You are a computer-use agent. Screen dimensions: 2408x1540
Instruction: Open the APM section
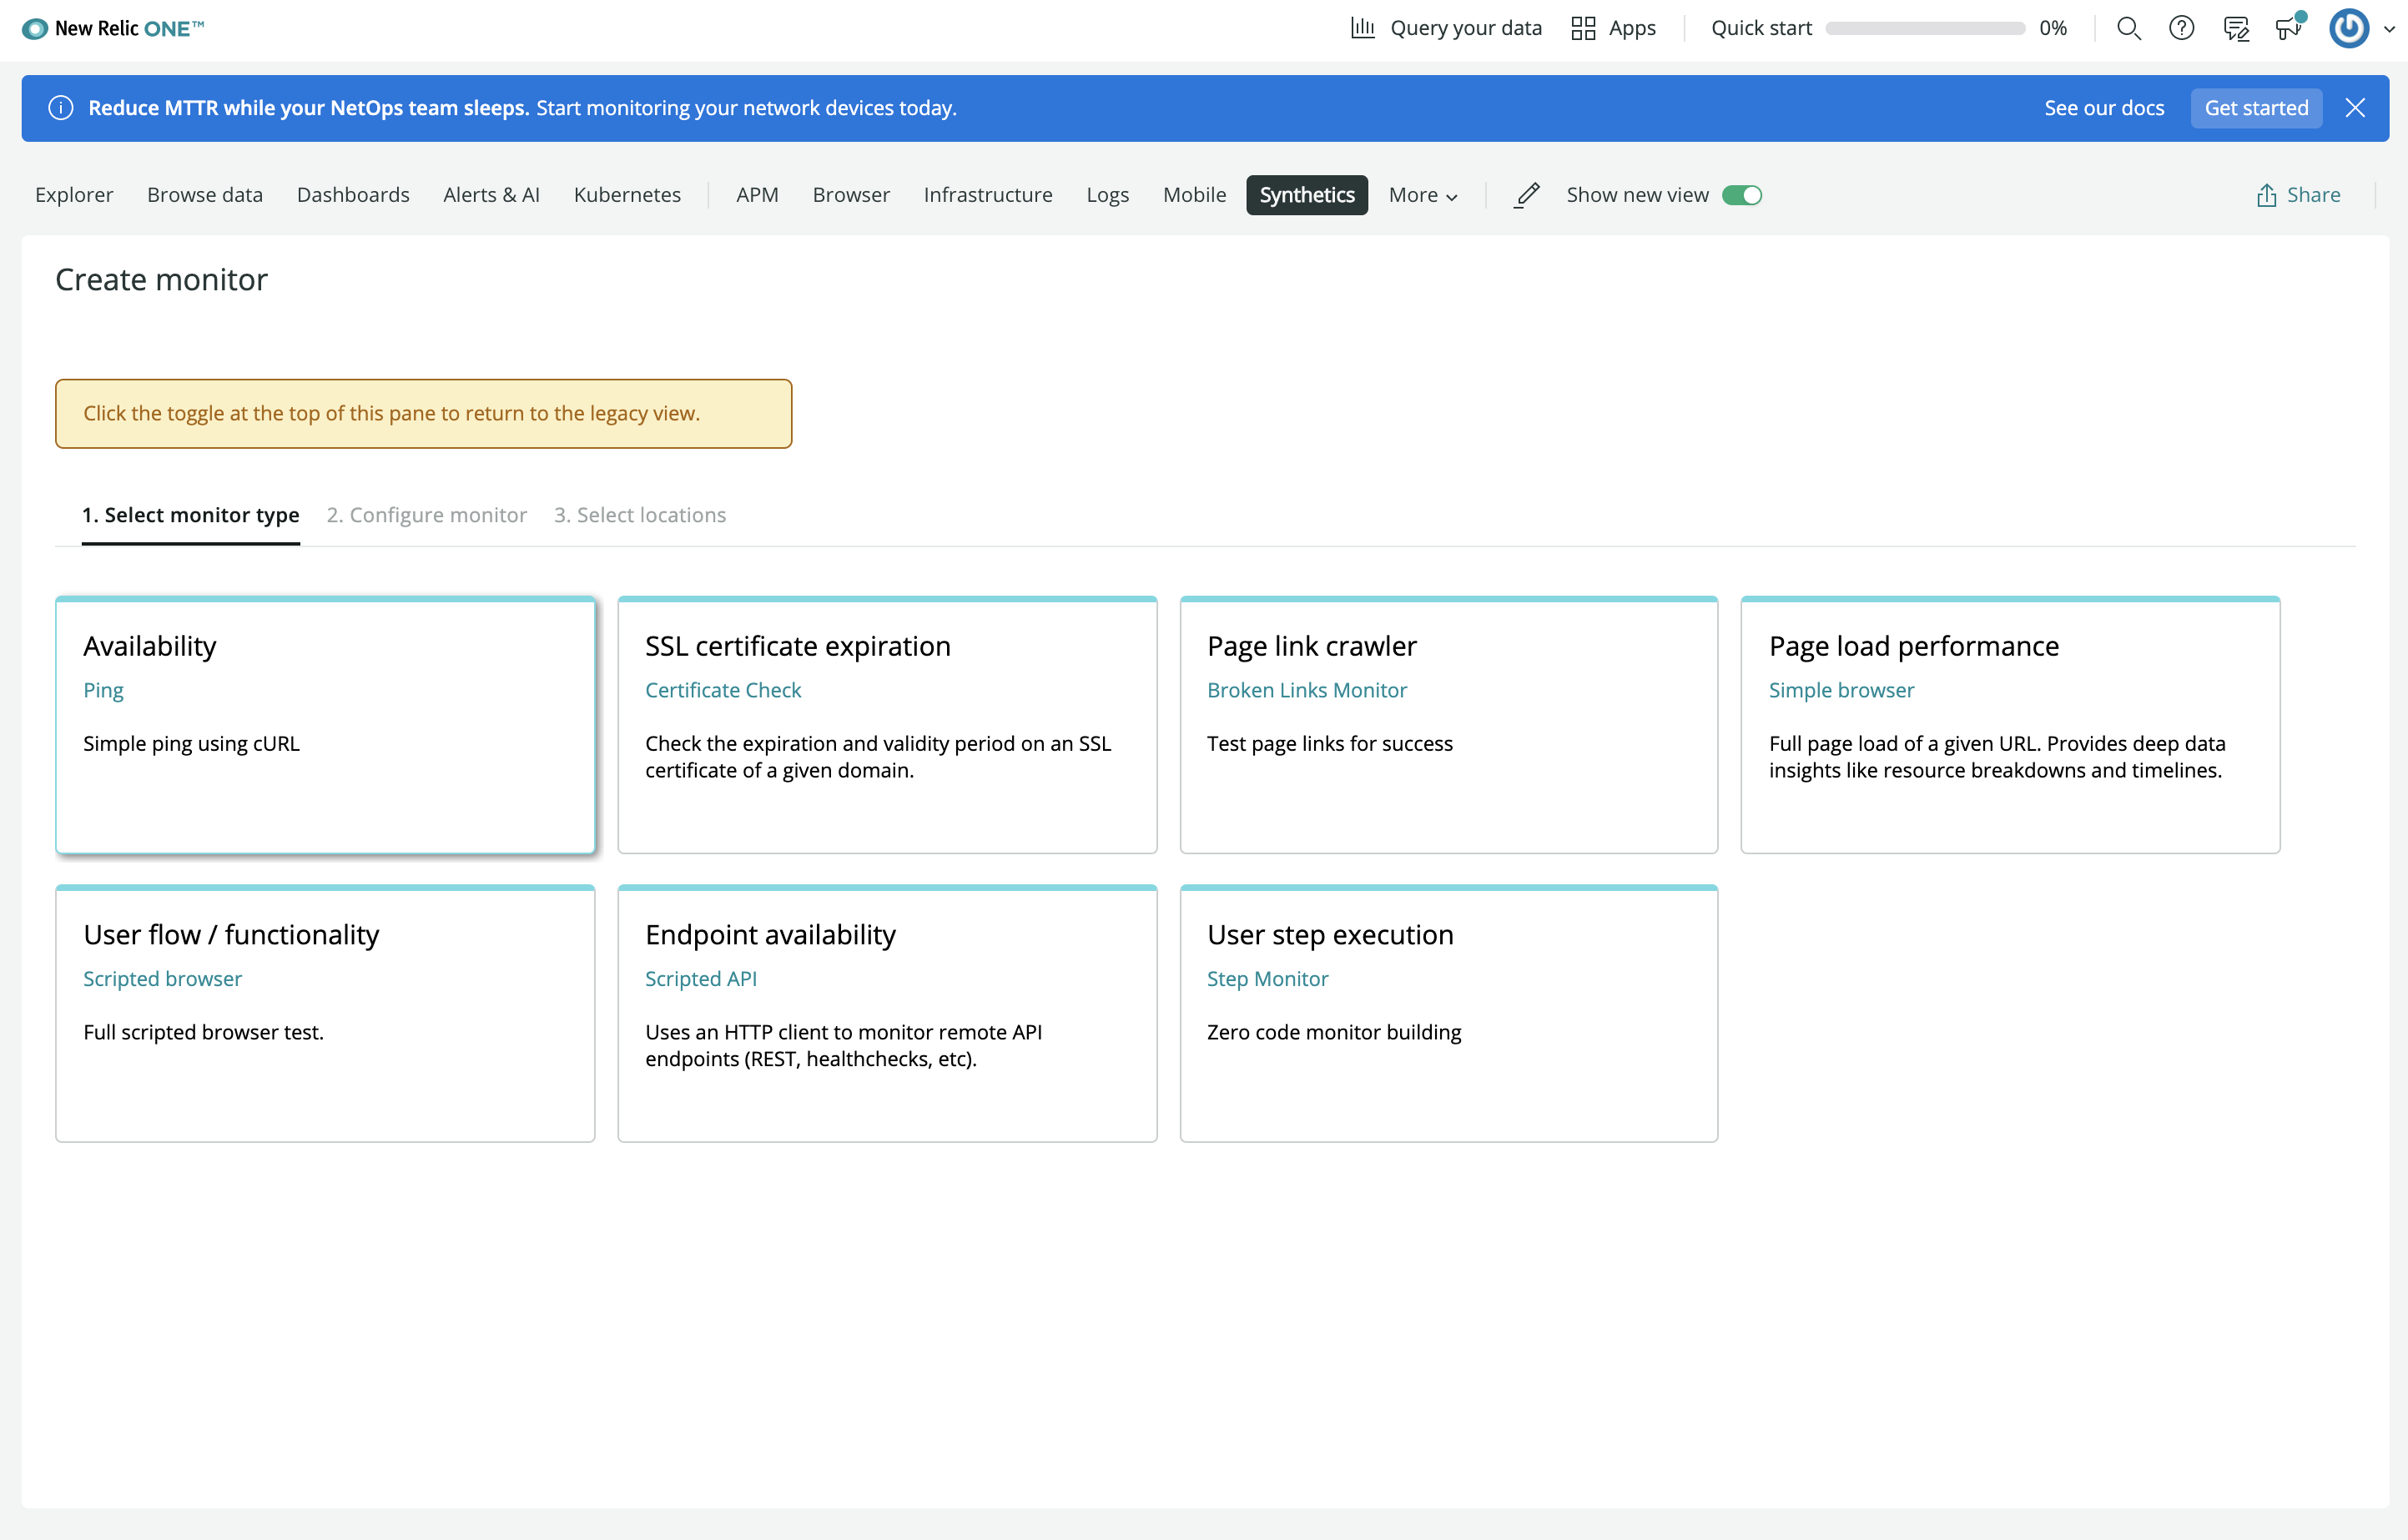pos(757,195)
